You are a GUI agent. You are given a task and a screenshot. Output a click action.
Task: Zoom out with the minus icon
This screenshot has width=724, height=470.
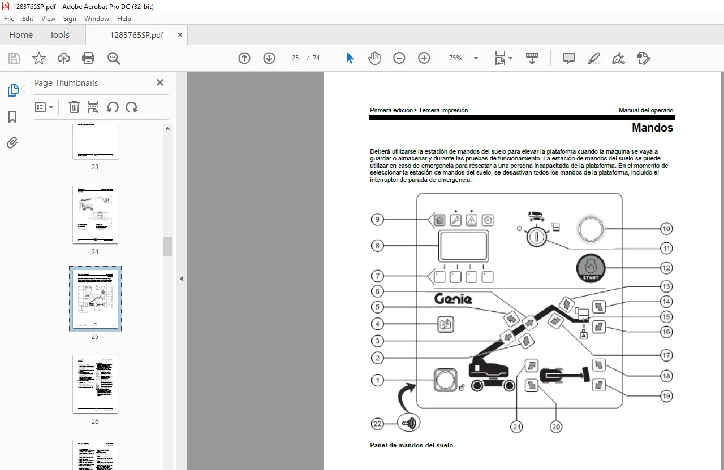(x=399, y=58)
